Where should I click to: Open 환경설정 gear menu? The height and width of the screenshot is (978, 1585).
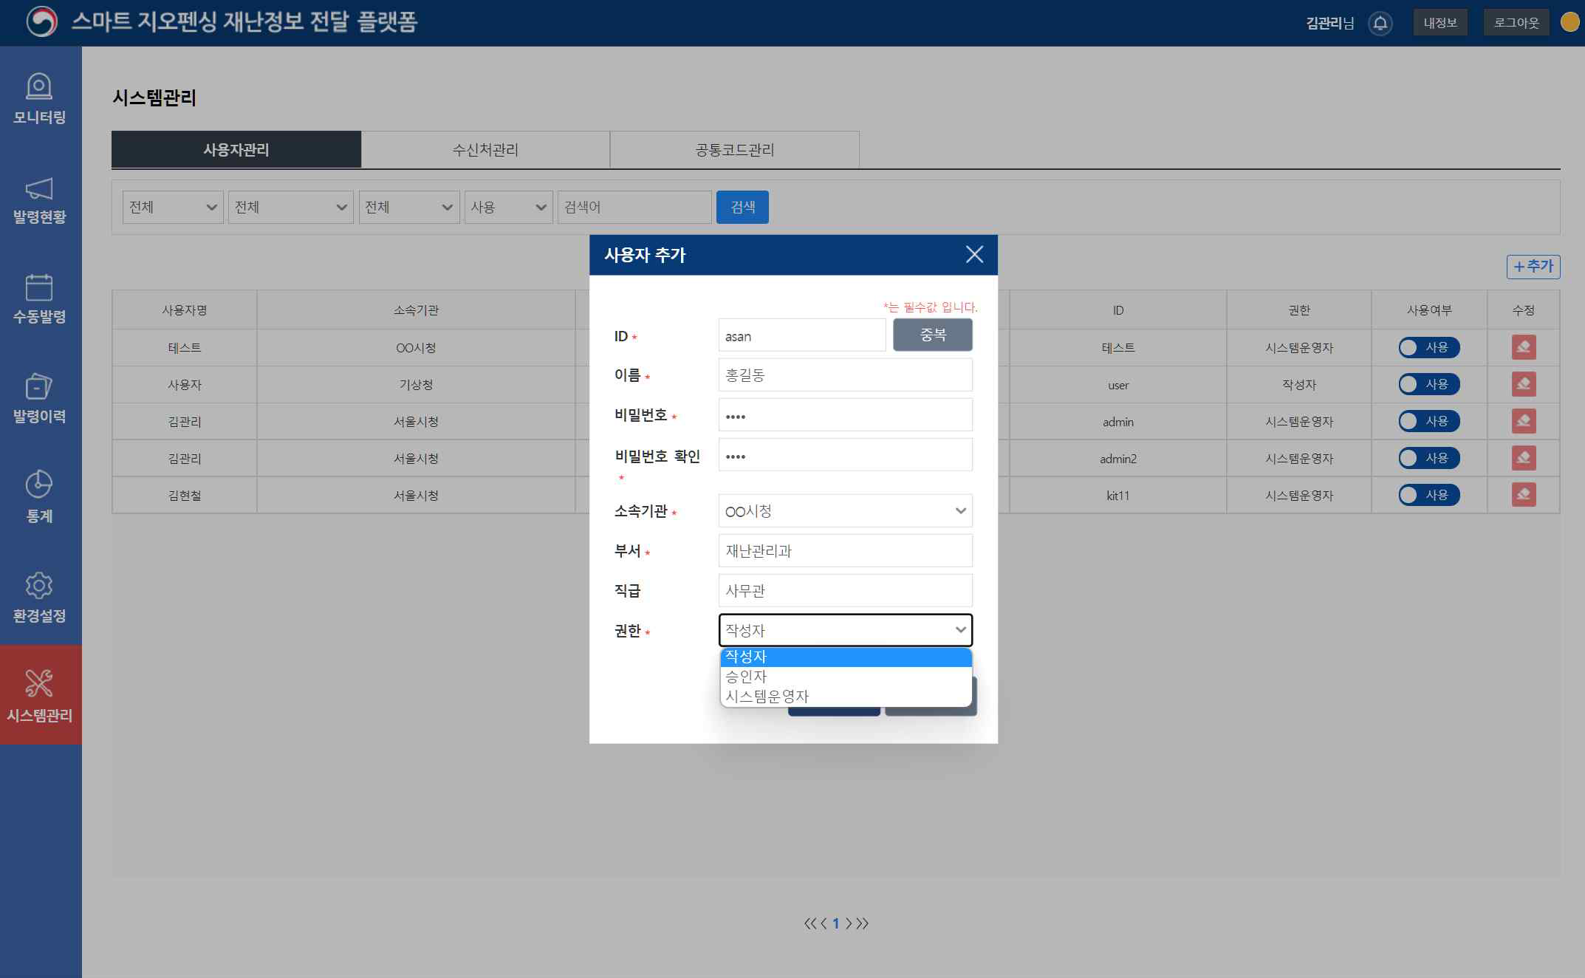[x=40, y=598]
